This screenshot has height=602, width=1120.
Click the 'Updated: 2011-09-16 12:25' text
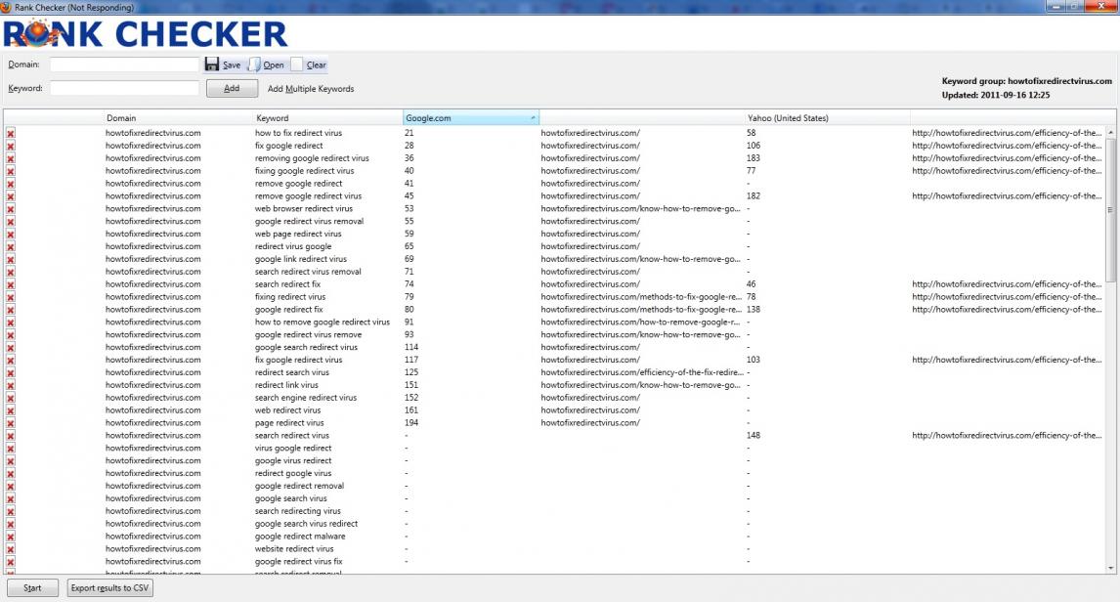click(x=996, y=95)
